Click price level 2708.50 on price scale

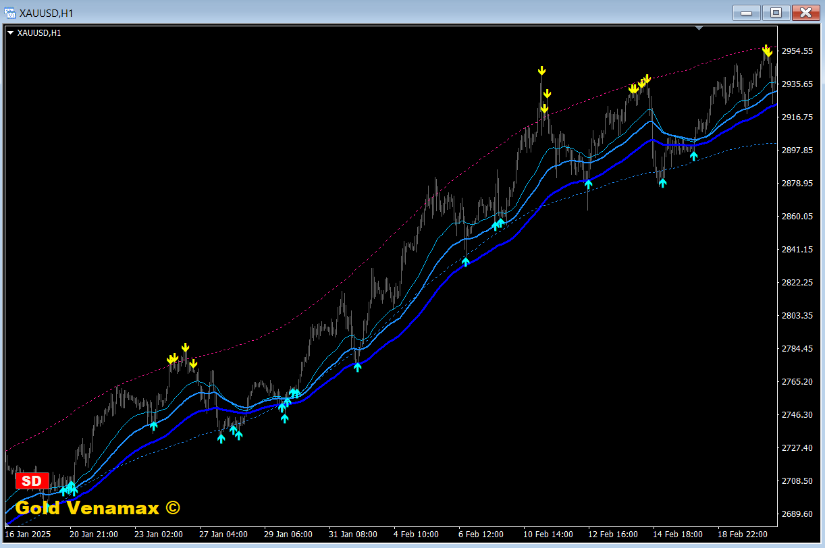[x=797, y=481]
